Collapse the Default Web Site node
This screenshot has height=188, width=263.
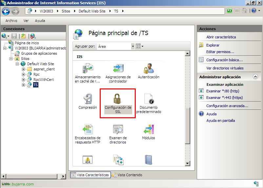tap(17, 64)
